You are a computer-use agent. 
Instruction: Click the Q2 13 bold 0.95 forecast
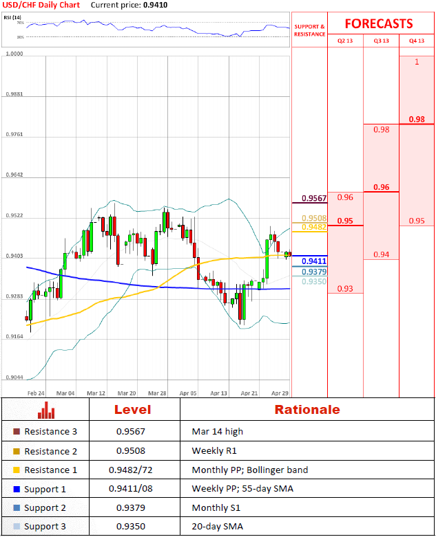tap(345, 221)
